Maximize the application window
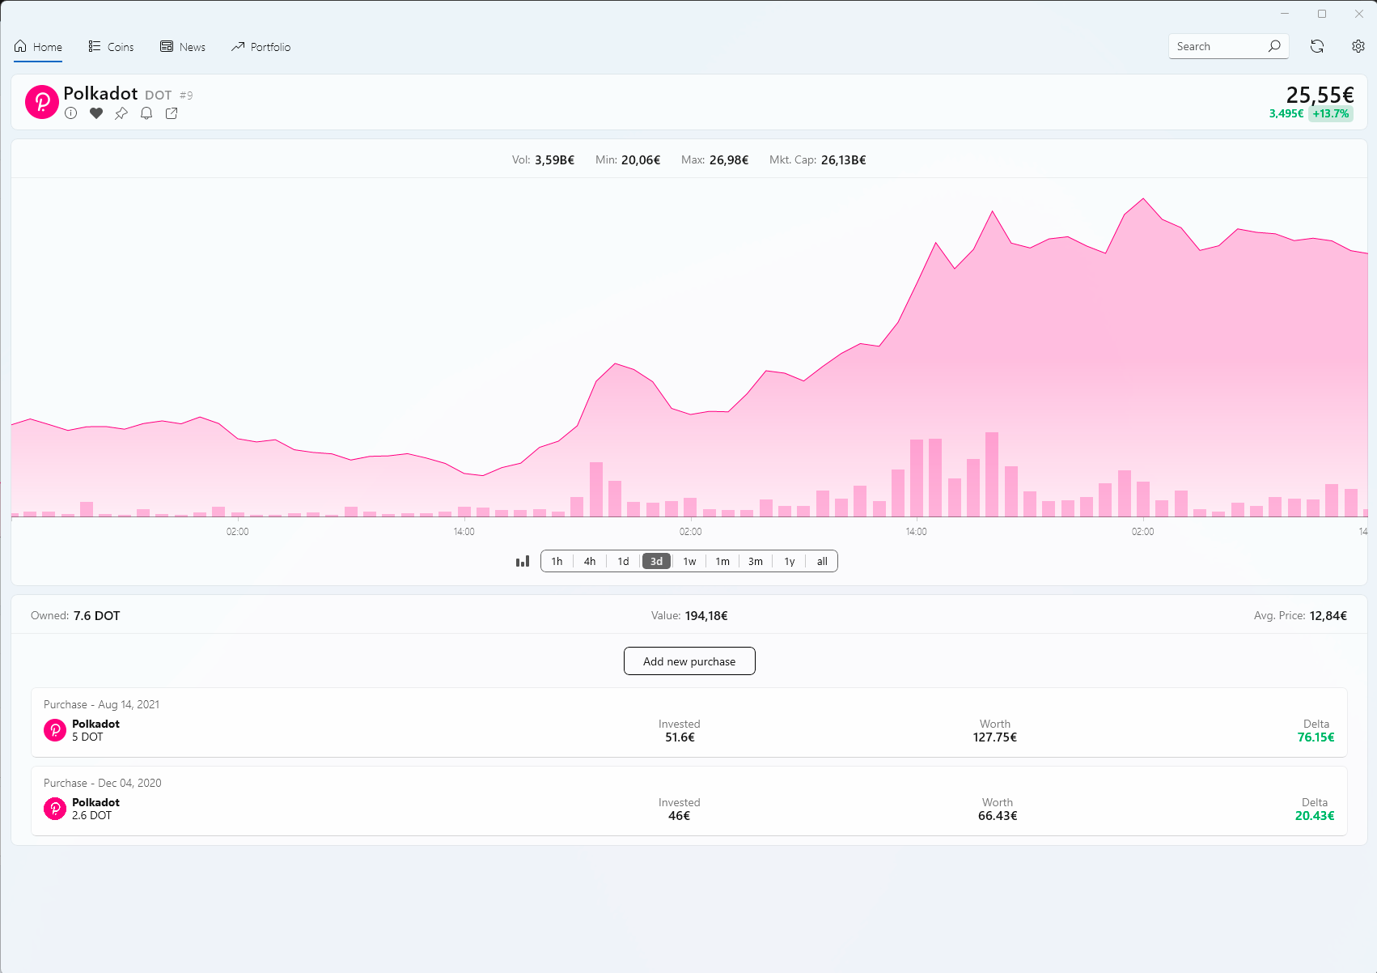The image size is (1377, 973). (1322, 14)
